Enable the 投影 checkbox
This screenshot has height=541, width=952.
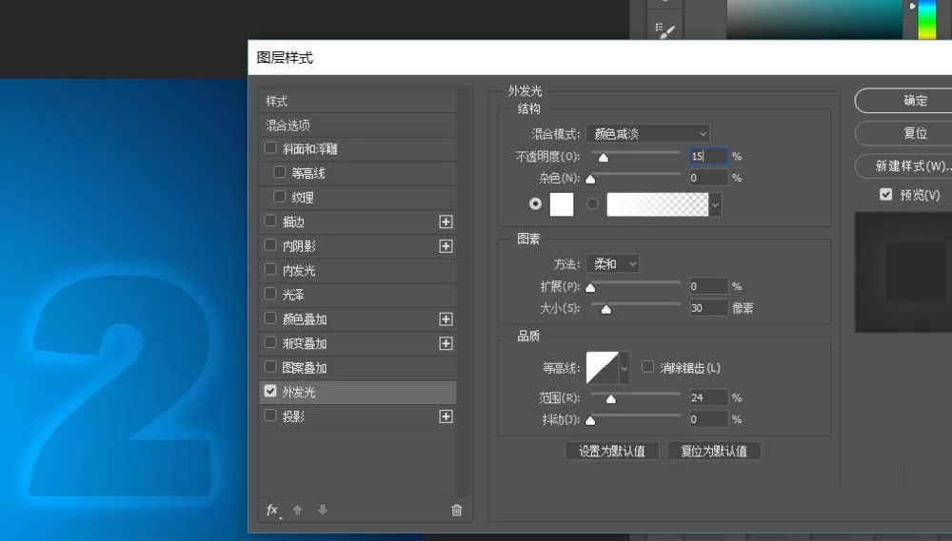[x=270, y=415]
